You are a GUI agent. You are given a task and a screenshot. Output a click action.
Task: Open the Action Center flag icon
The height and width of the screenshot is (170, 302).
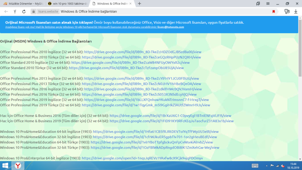click(x=272, y=166)
